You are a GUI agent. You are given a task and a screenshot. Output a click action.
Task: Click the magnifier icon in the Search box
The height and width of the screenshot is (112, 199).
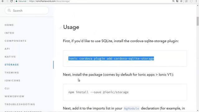tap(9, 10)
